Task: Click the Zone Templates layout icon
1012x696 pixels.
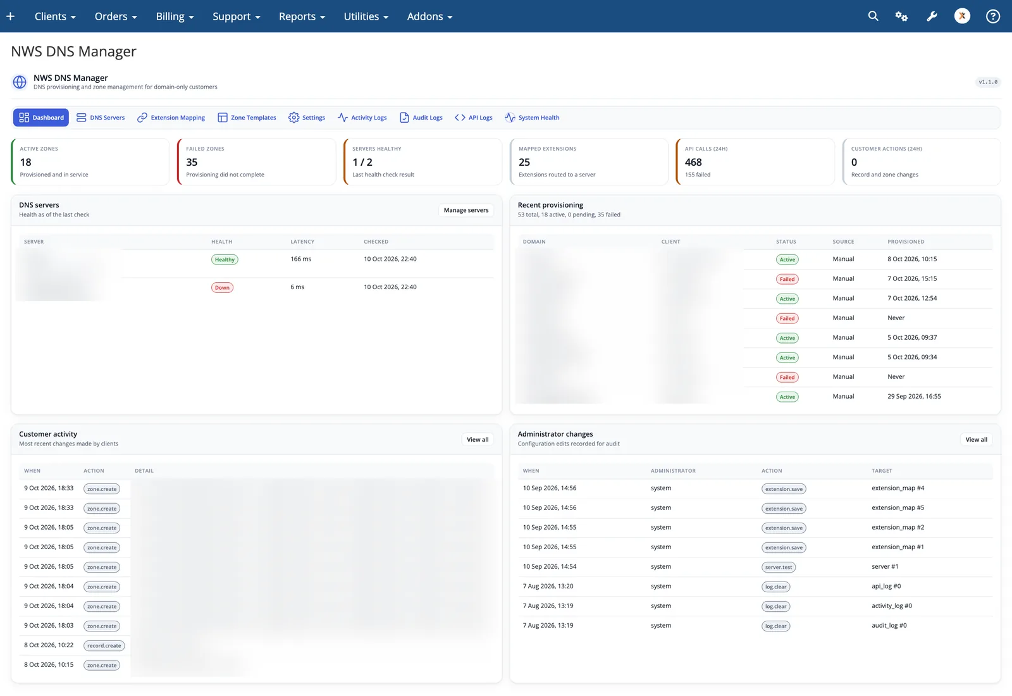Action: pyautogui.click(x=223, y=118)
